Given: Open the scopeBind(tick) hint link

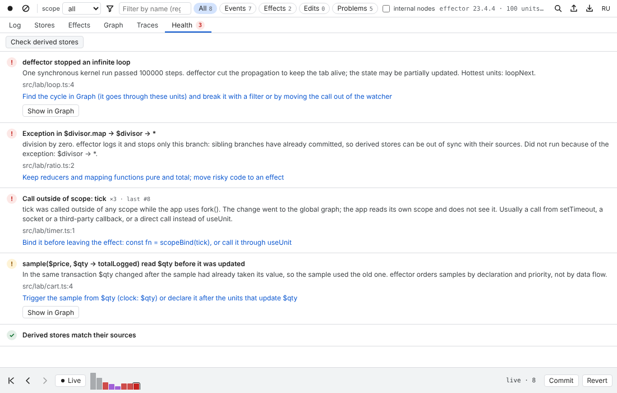Looking at the screenshot, I should (157, 243).
